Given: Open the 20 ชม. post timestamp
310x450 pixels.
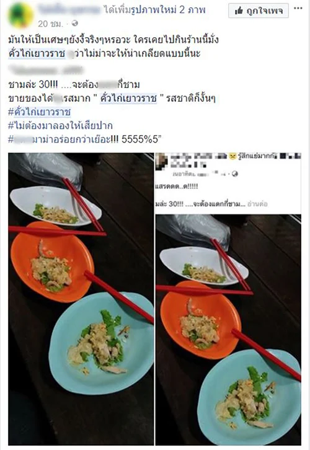Looking at the screenshot, I should tap(50, 24).
